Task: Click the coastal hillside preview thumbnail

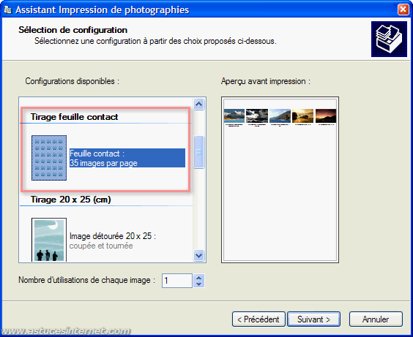Action: pyautogui.click(x=280, y=116)
